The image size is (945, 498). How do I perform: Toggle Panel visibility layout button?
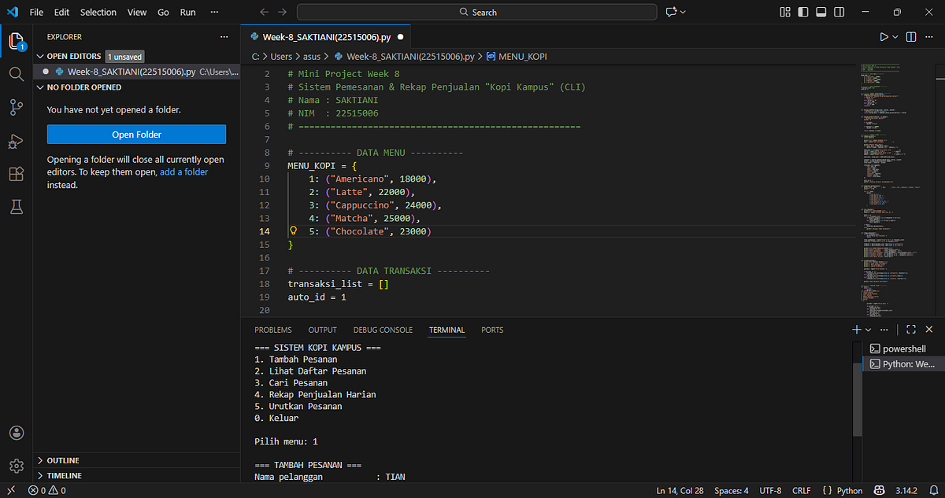pos(821,12)
